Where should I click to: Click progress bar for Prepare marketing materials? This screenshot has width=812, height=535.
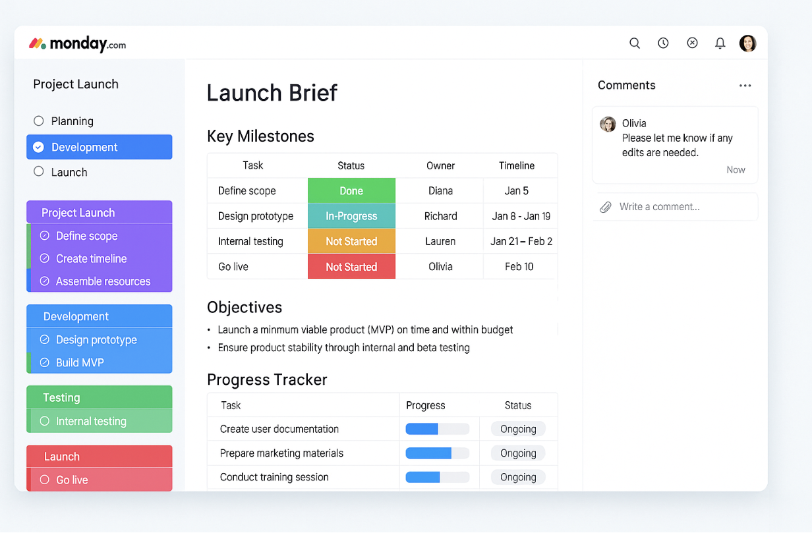[437, 453]
